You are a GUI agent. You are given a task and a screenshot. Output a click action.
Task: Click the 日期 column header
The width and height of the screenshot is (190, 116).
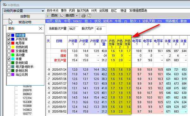pyautogui.click(x=59, y=42)
